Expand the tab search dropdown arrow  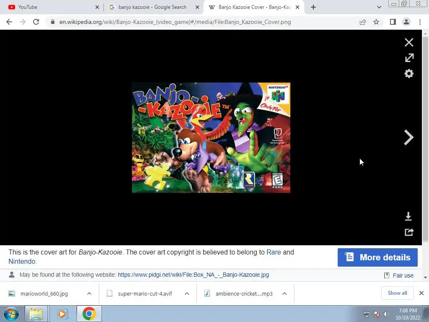point(379,7)
